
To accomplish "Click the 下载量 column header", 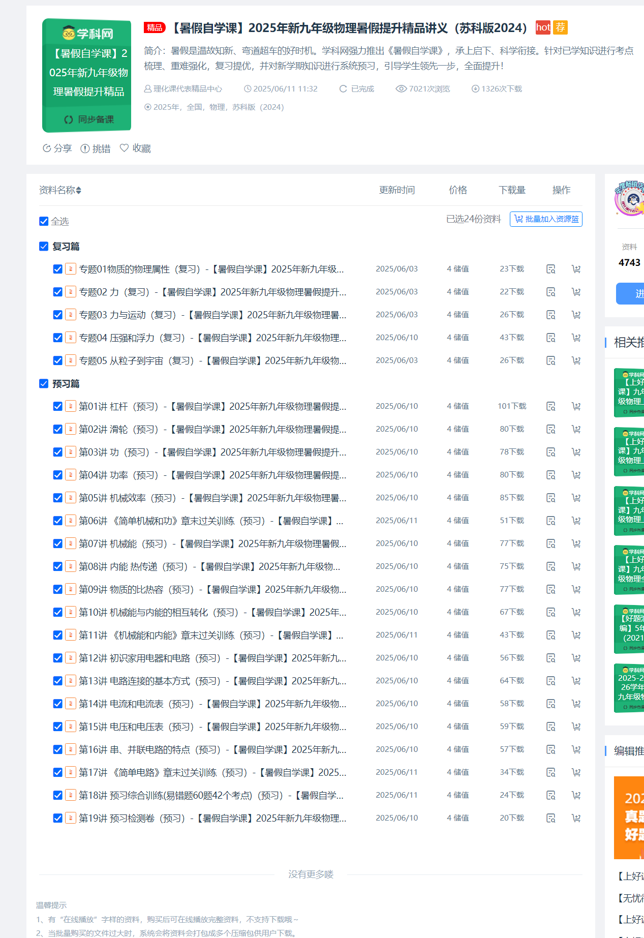I will [512, 190].
